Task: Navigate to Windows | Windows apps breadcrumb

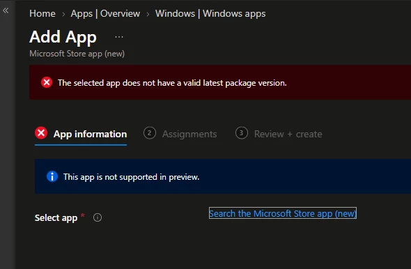Action: point(210,13)
